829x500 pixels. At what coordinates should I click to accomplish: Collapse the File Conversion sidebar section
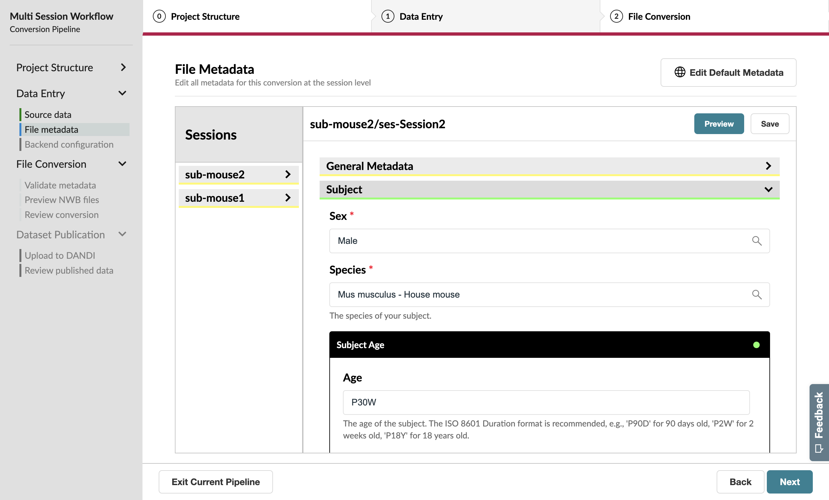(x=122, y=164)
